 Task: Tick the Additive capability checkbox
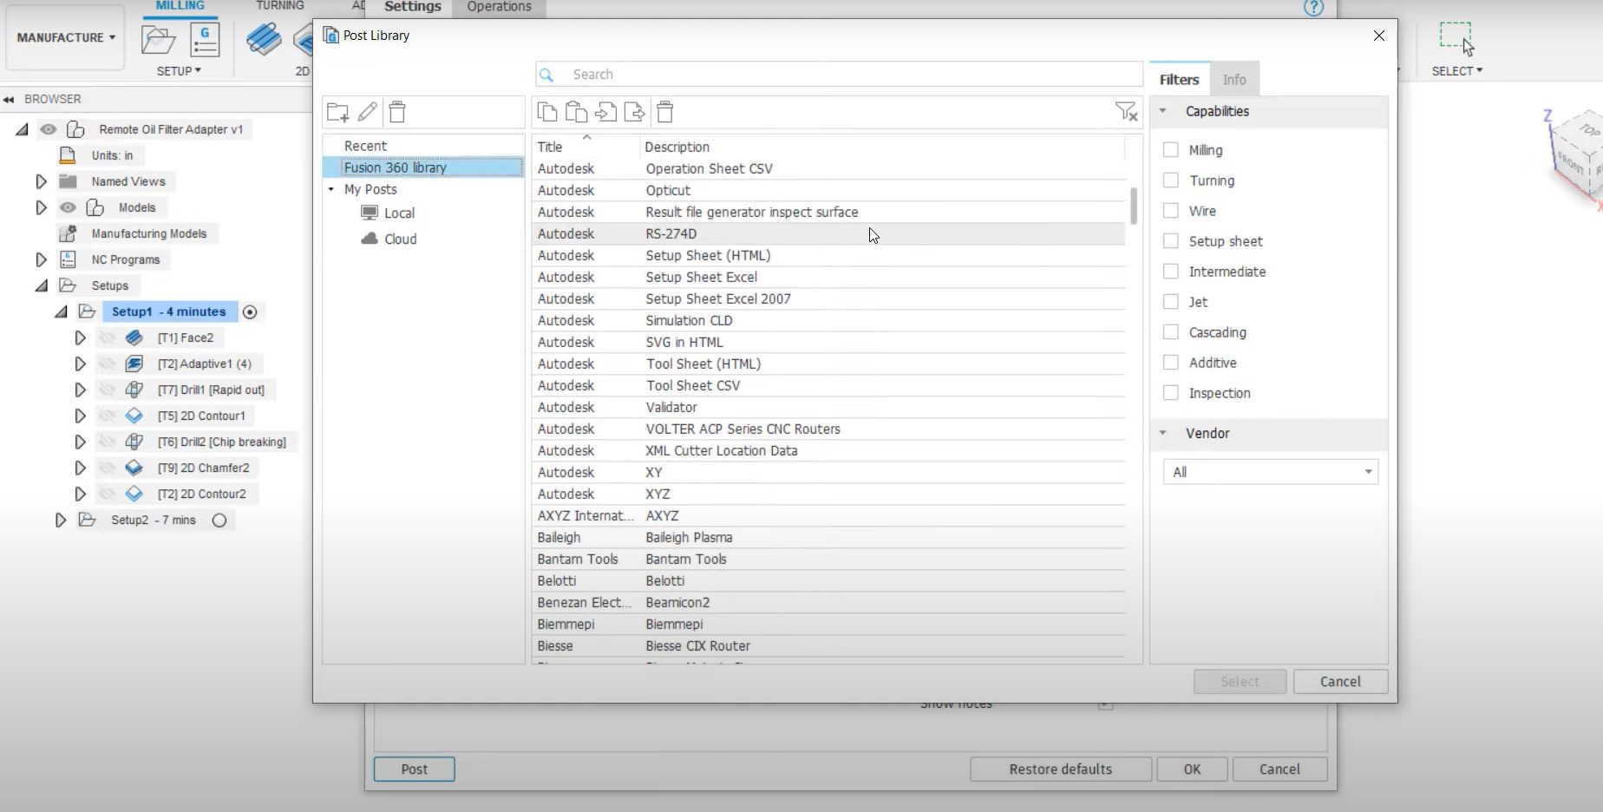tap(1171, 363)
